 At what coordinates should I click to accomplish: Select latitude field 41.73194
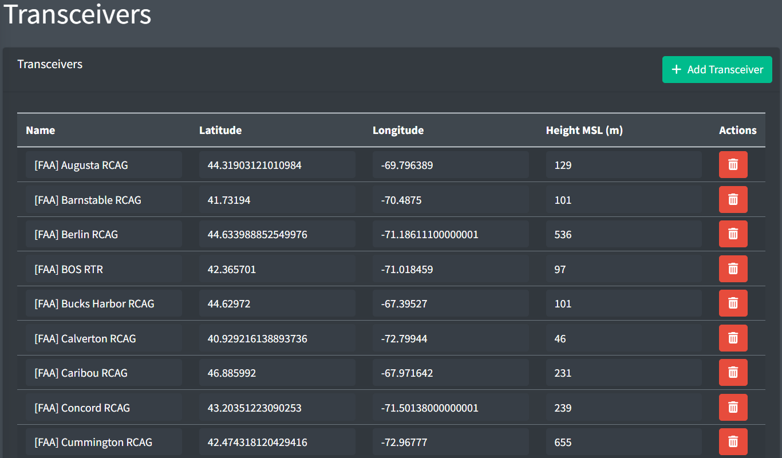pos(277,200)
